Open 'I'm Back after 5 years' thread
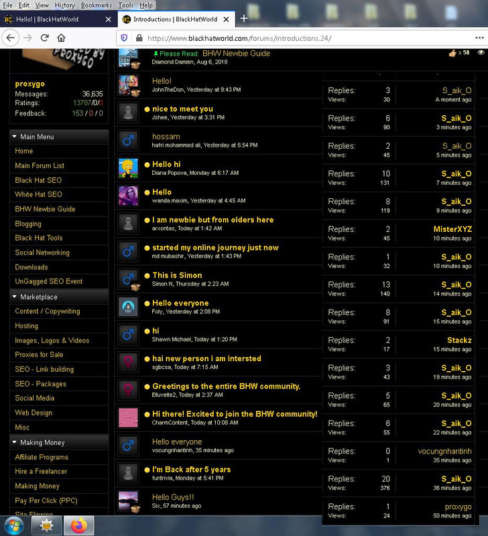The image size is (488, 536). click(191, 470)
